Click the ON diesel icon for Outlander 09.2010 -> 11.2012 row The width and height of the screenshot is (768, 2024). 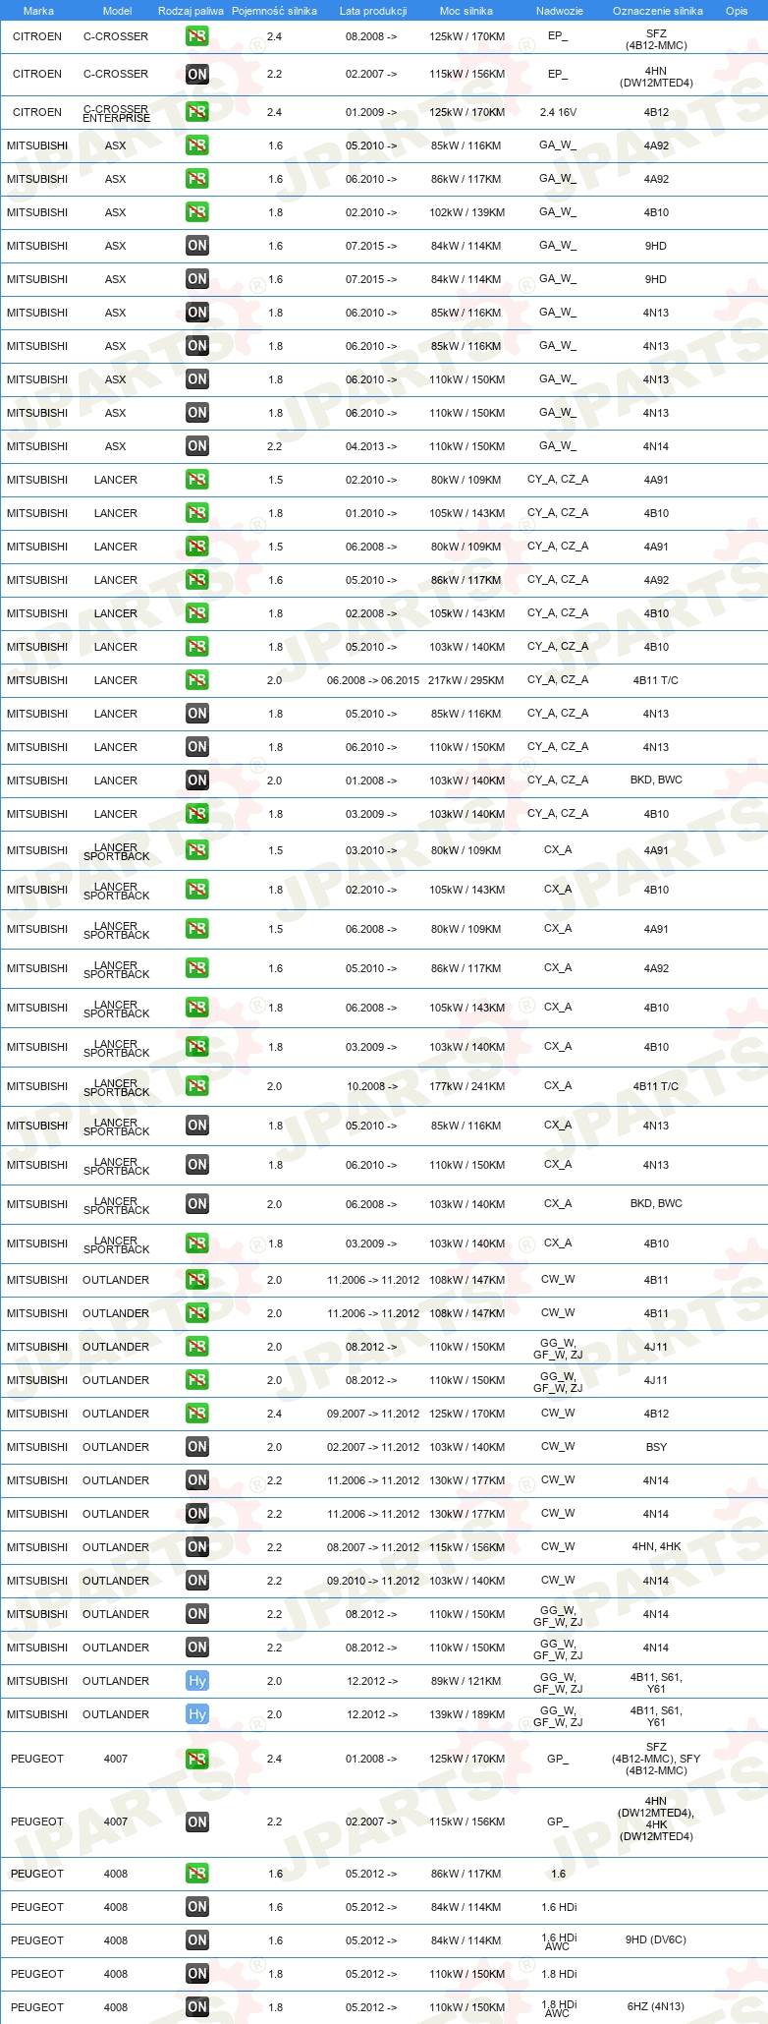[197, 1581]
